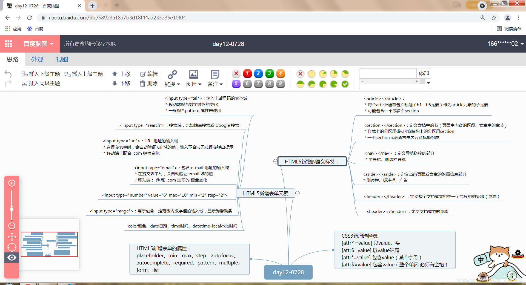Image resolution: width=526 pixels, height=285 pixels.
Task: Click zoom in plus on red sidebar
Action: click(12, 183)
